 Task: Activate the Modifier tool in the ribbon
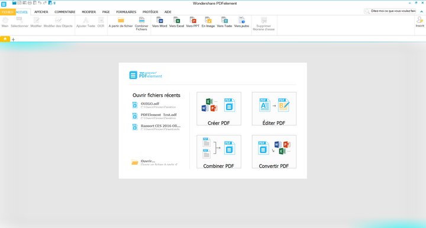36,22
